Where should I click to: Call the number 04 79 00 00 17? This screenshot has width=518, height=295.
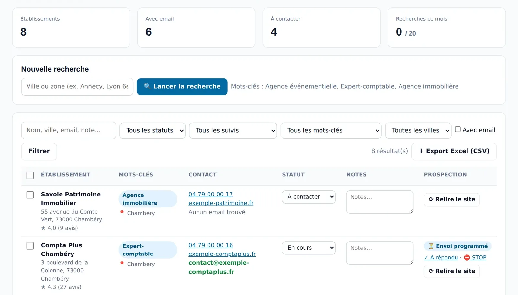point(211,194)
